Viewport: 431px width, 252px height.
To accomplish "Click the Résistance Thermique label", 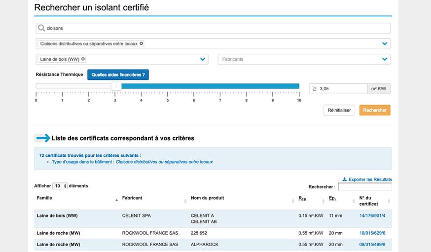I will click(59, 74).
